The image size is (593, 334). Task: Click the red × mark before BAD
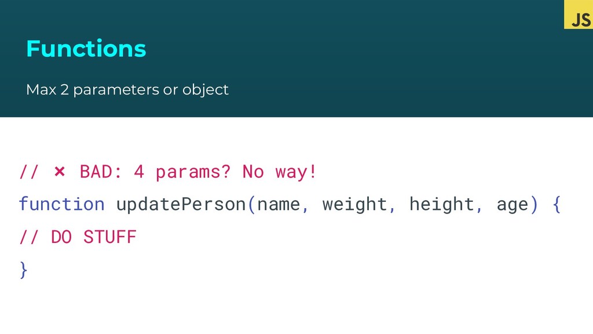pos(60,172)
